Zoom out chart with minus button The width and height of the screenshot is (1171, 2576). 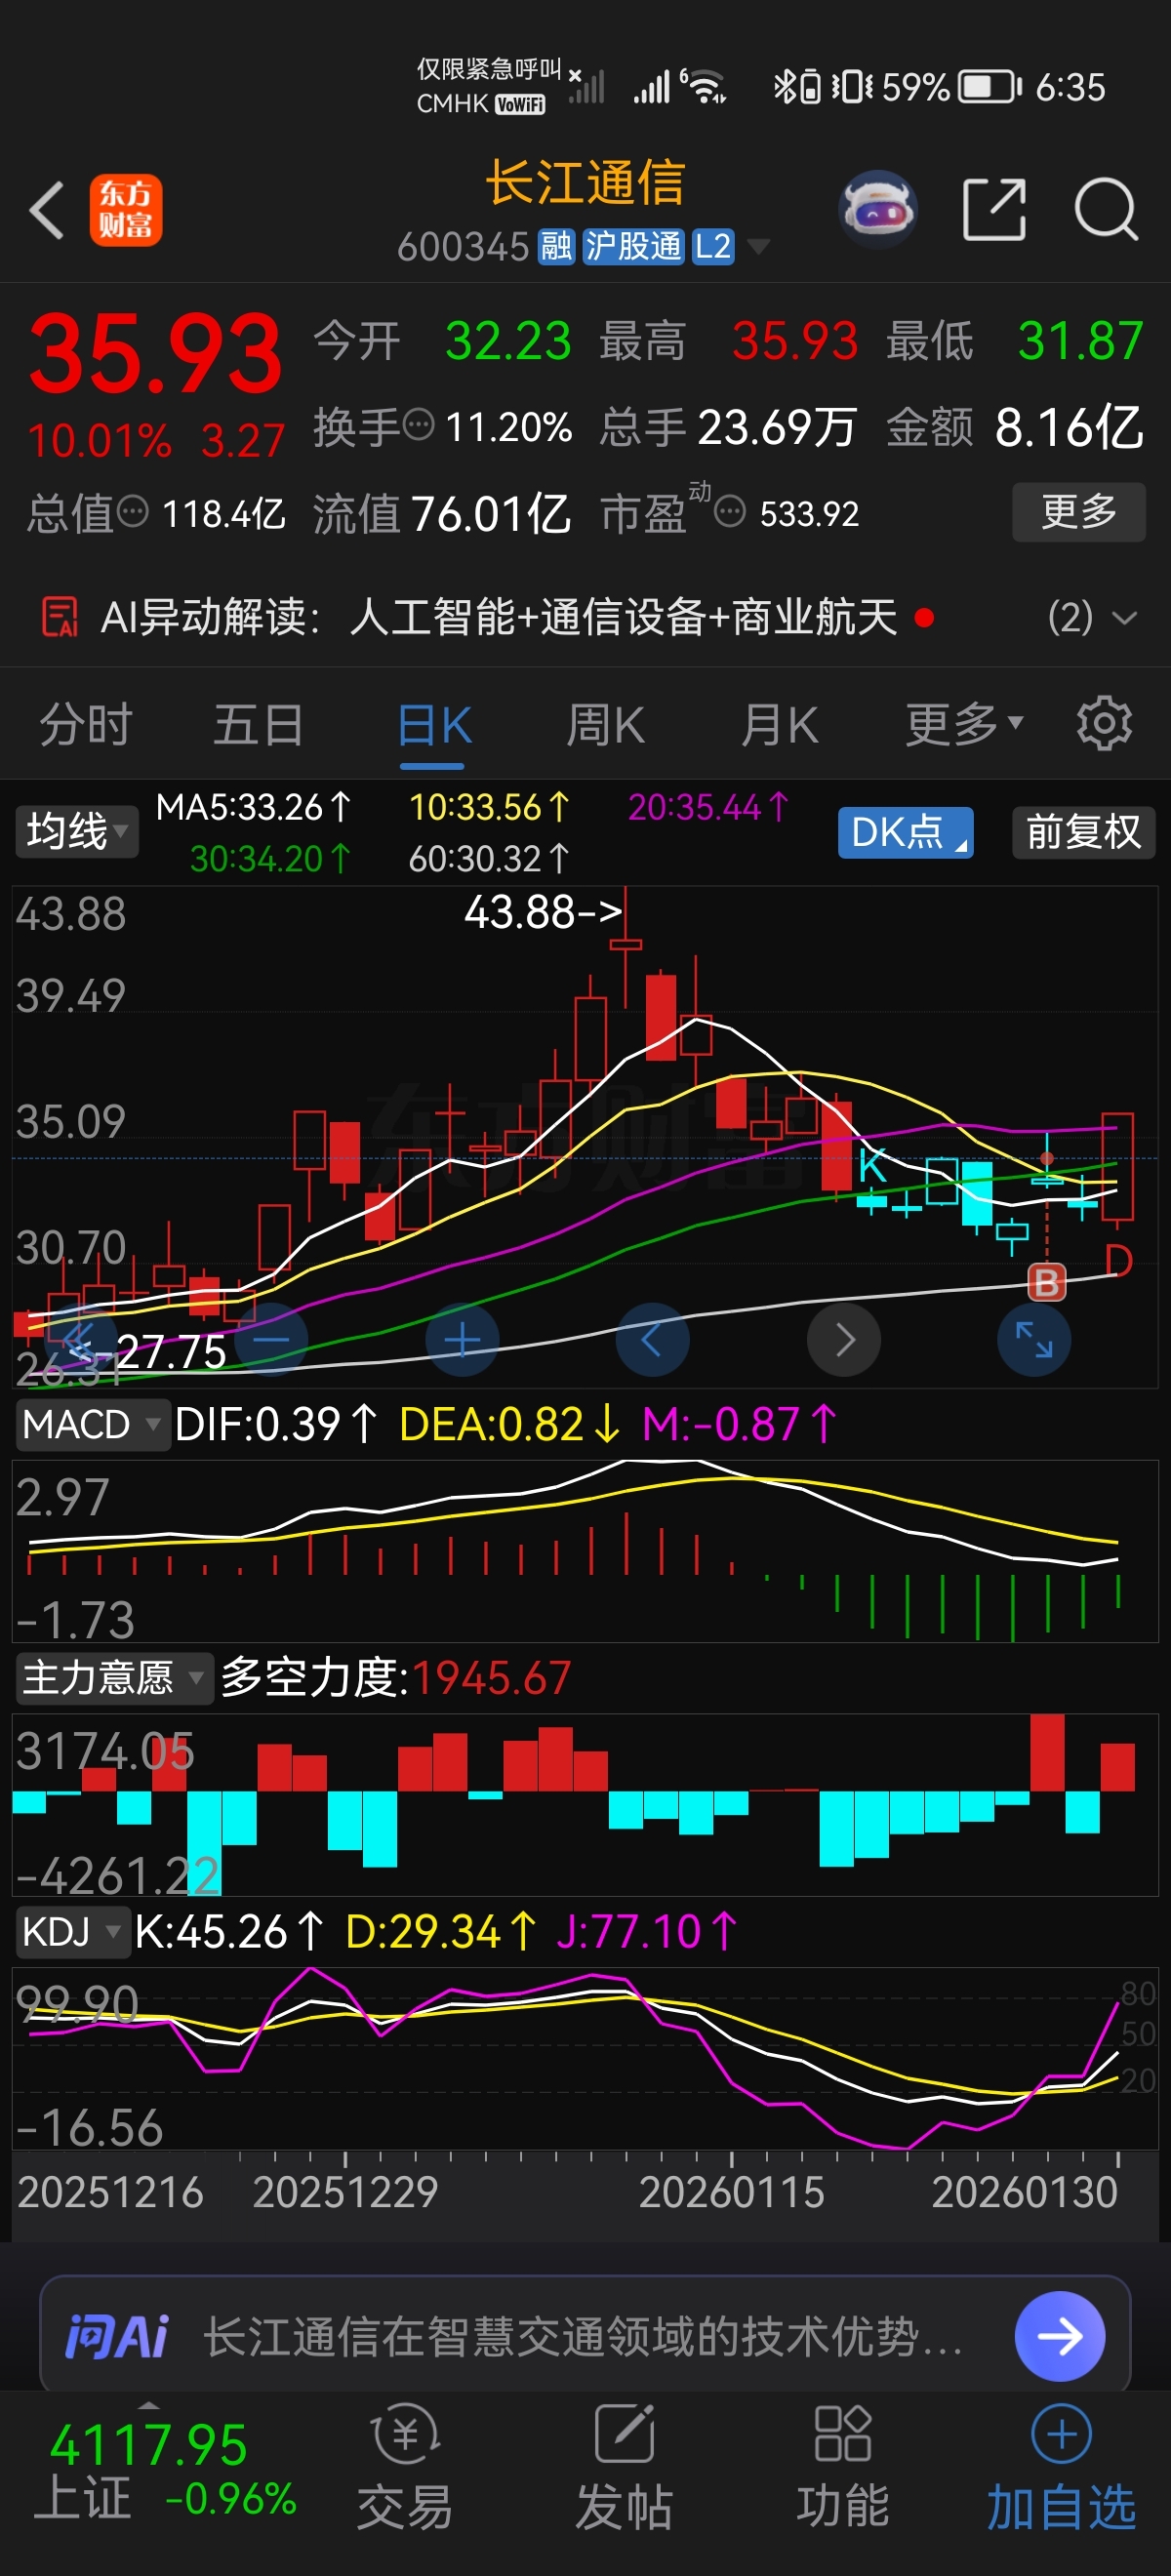point(270,1339)
